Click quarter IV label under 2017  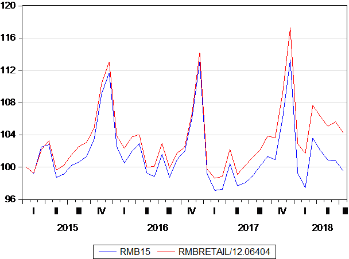tap(282, 211)
